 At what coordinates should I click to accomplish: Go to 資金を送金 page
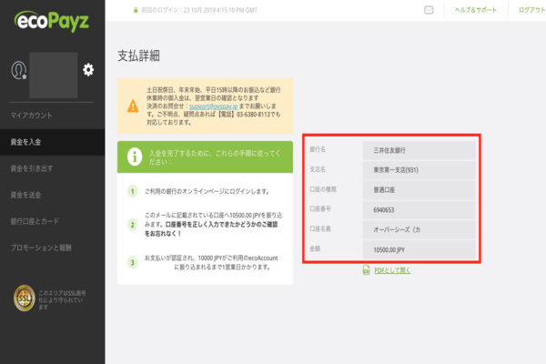coord(25,195)
